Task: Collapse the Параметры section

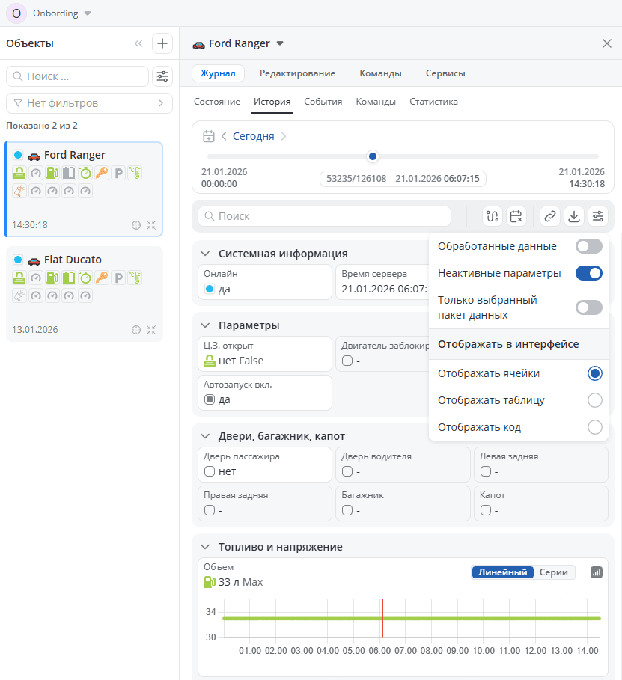Action: tap(205, 325)
